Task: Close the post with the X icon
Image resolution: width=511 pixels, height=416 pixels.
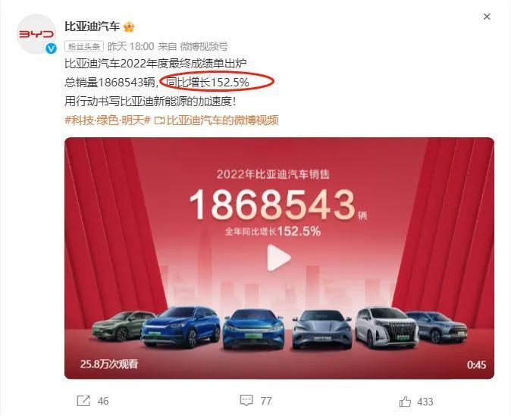Action: point(487,17)
